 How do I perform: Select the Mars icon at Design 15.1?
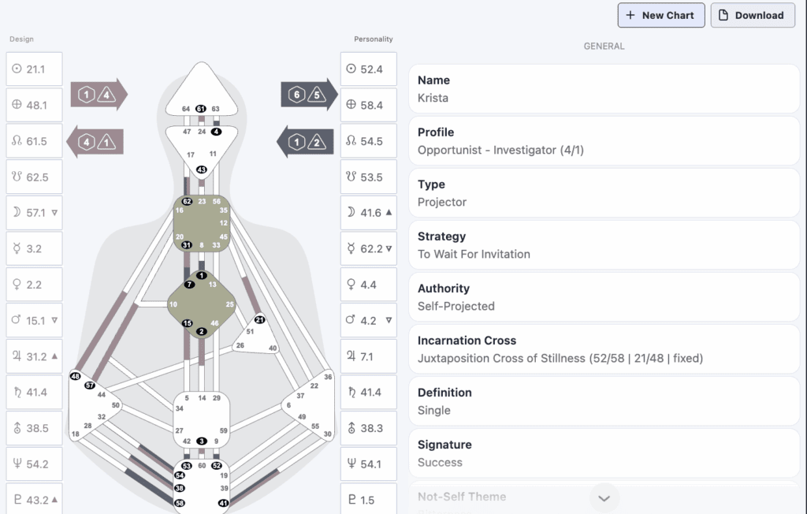point(16,321)
